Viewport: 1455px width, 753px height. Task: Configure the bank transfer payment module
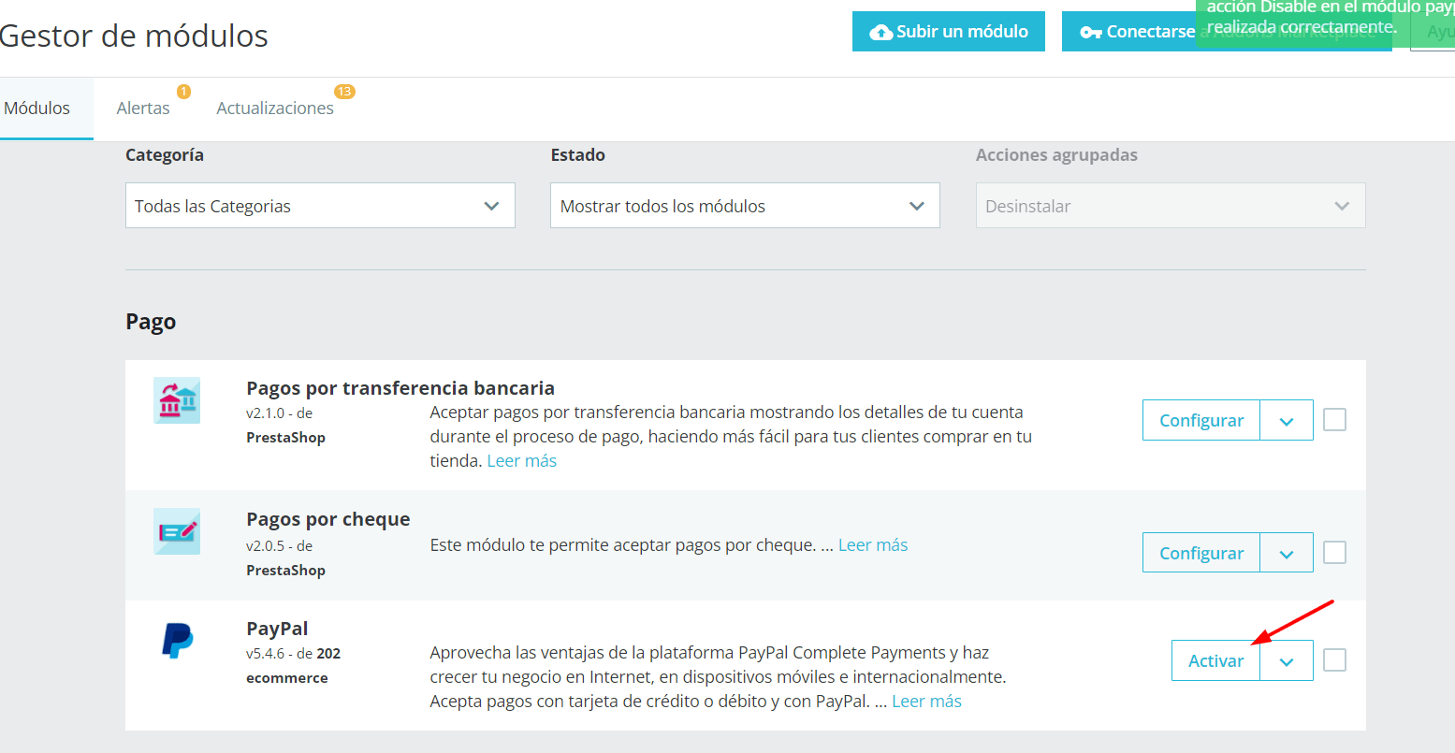coord(1201,421)
